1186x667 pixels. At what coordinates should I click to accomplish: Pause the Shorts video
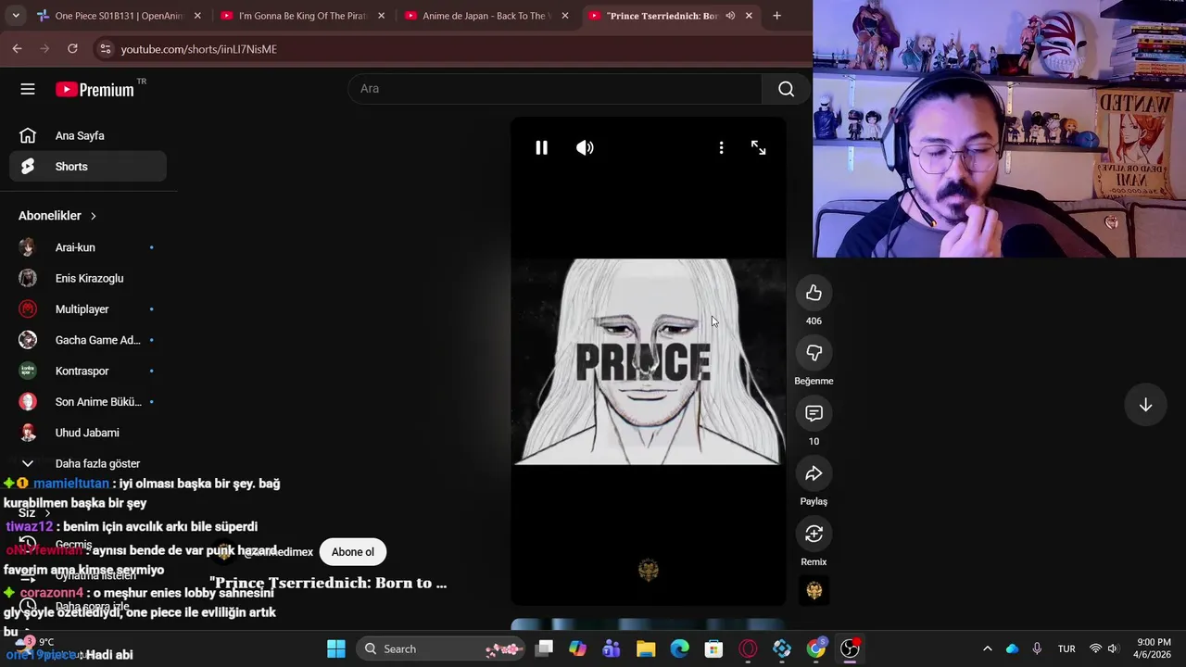(541, 147)
